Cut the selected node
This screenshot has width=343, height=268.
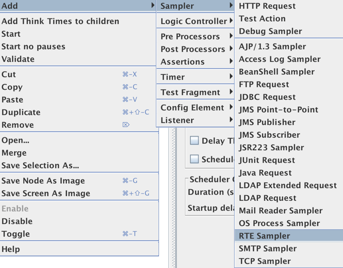click(78, 74)
